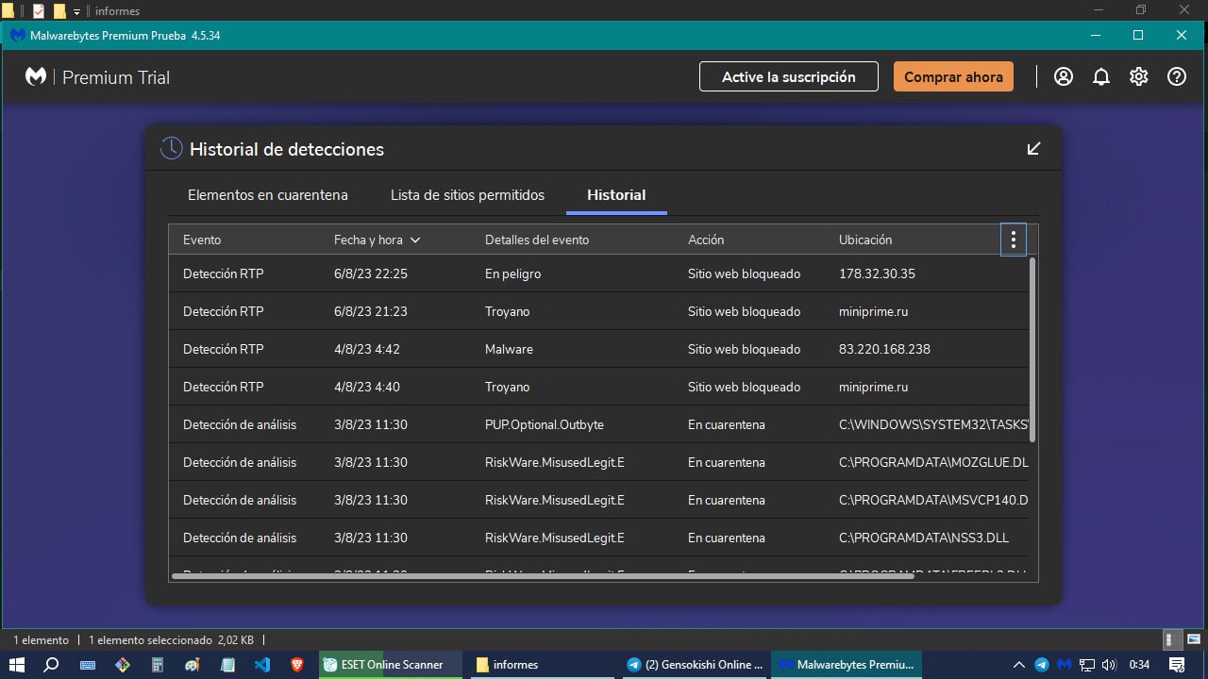Open the Paint taskbar icon
The height and width of the screenshot is (679, 1208).
pos(193,664)
